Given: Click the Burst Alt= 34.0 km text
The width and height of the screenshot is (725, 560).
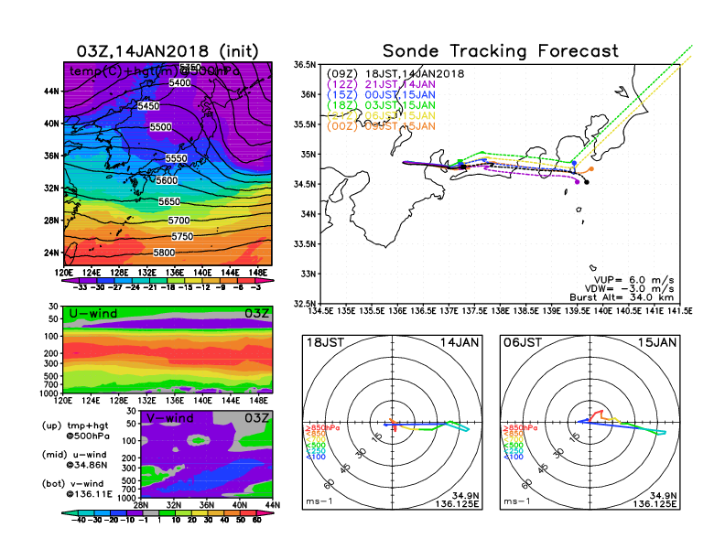Looking at the screenshot, I should click(622, 297).
